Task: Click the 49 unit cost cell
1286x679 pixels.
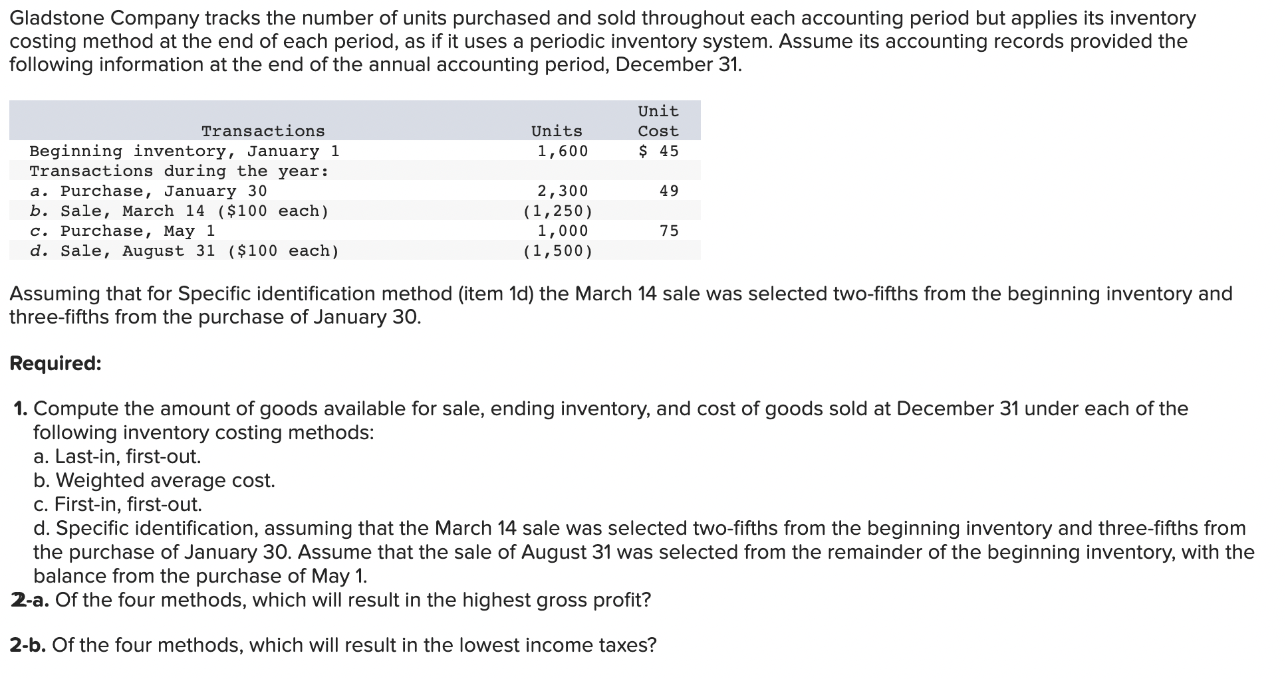Action: pyautogui.click(x=669, y=191)
